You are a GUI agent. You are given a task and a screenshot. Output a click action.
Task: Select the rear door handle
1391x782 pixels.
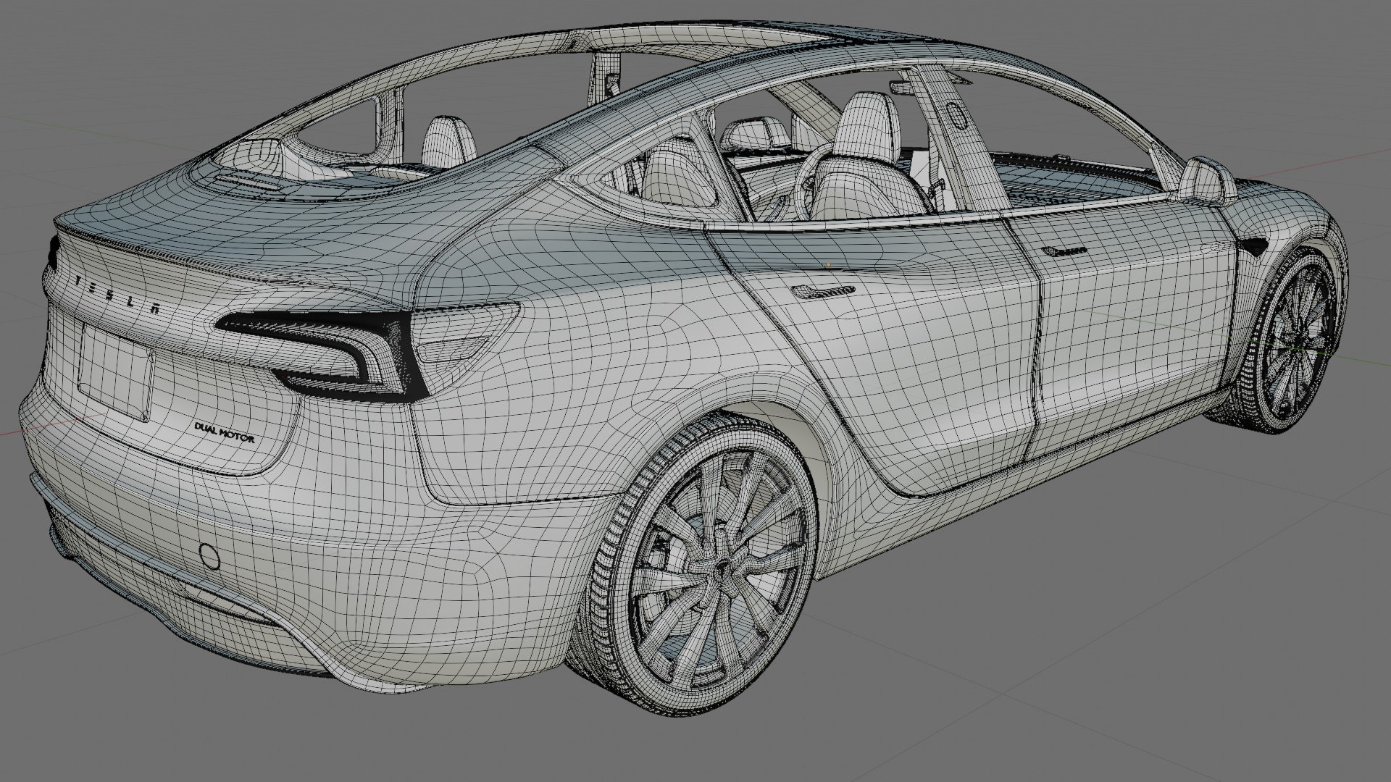click(x=823, y=291)
